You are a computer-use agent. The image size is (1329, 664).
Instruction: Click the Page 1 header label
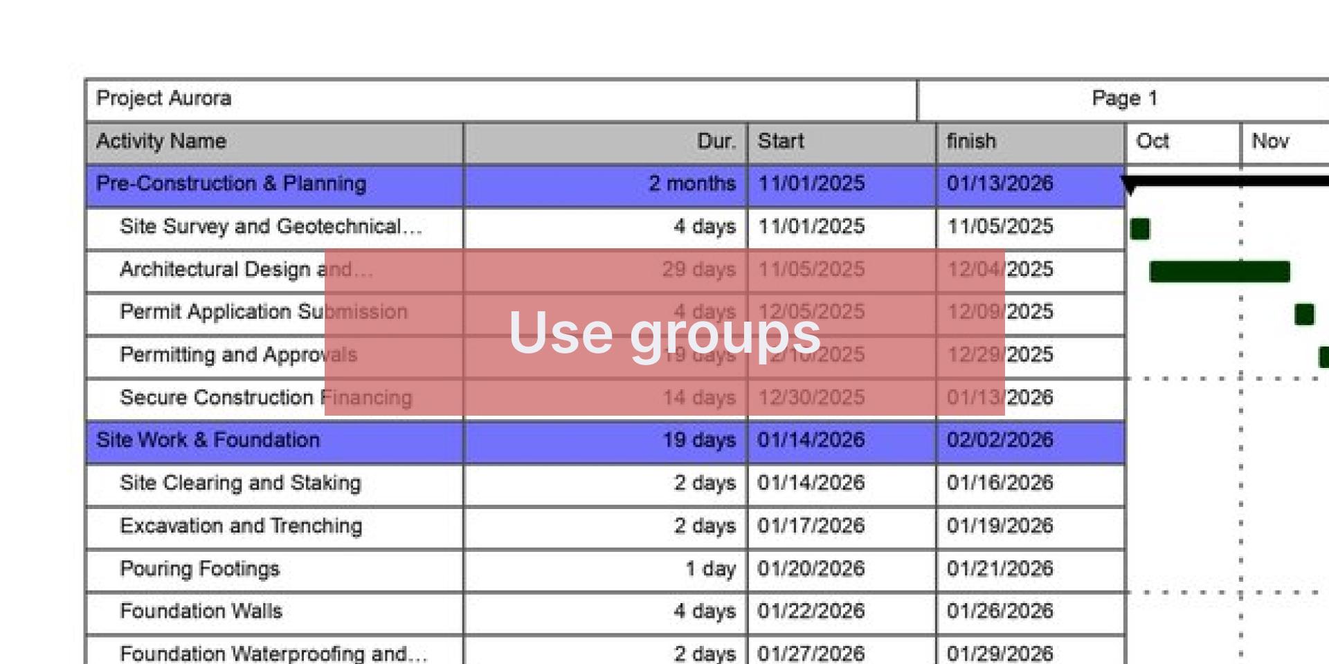[1124, 99]
